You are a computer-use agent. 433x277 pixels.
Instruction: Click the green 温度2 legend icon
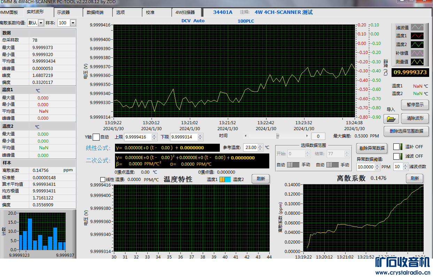[417, 45]
